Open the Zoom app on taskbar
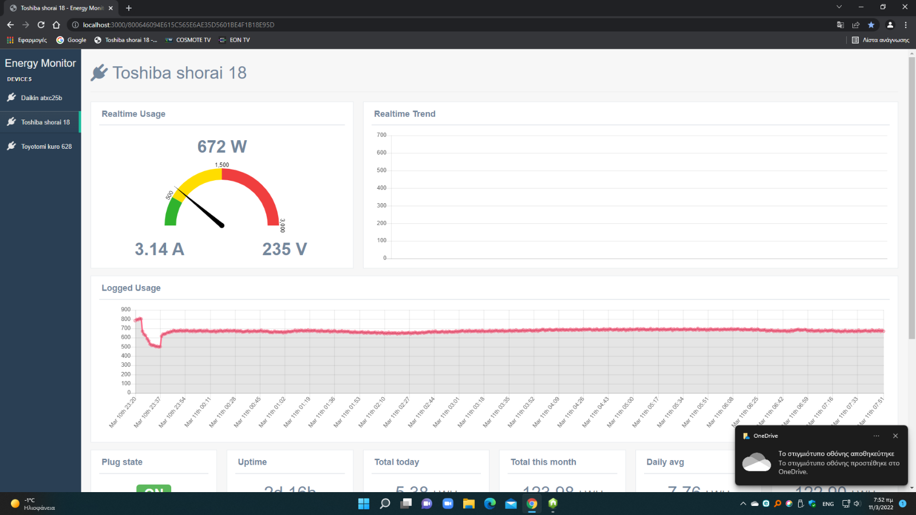Screen dimensions: 916x515 click(x=448, y=504)
